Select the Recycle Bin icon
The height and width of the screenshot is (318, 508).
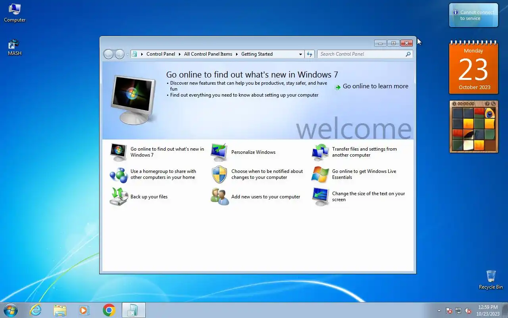(491, 279)
